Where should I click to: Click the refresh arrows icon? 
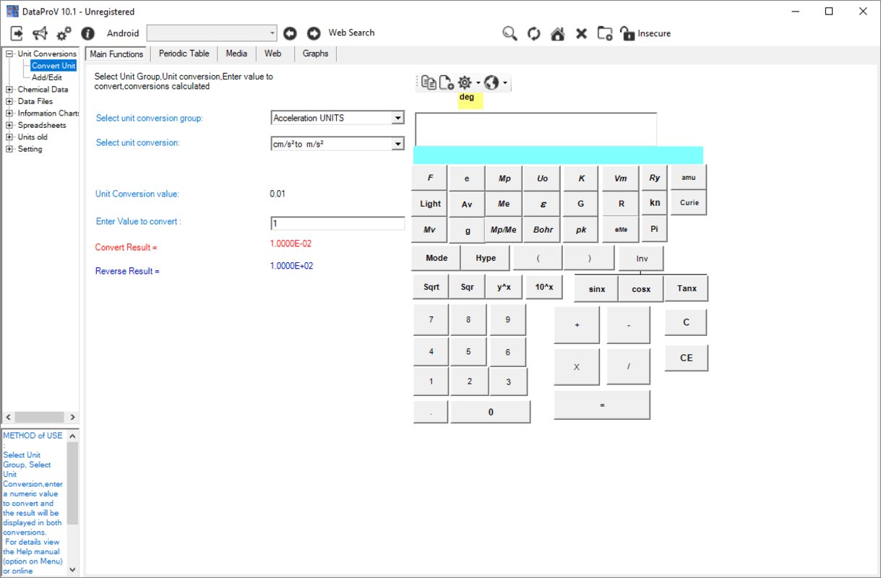(x=533, y=33)
